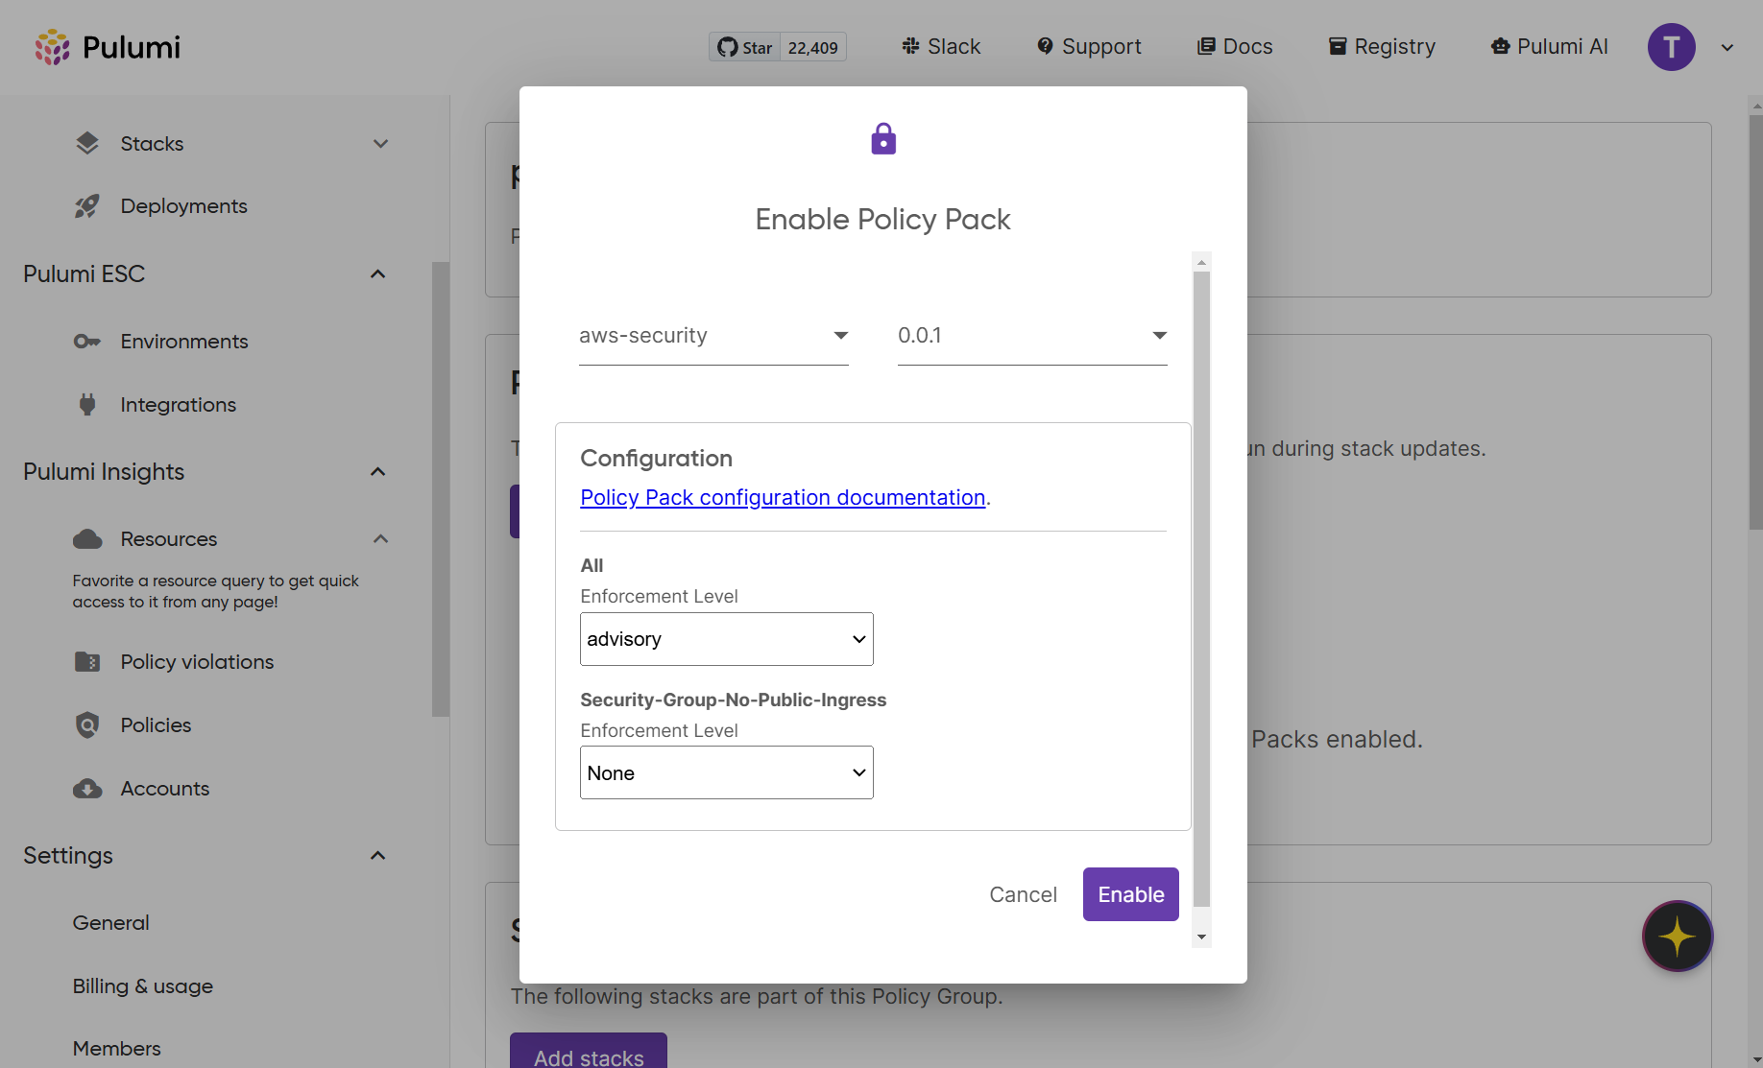Open Policy Pack configuration documentation link
1763x1068 pixels.
point(783,498)
